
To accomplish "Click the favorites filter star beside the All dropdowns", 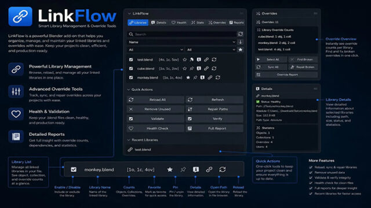I will [241, 50].
